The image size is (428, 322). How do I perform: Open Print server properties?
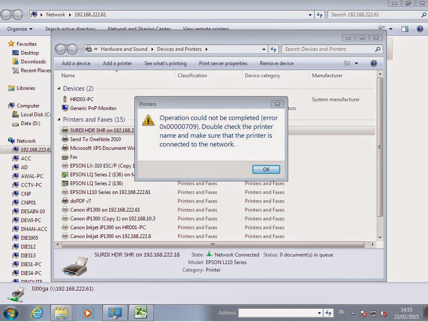coord(223,63)
